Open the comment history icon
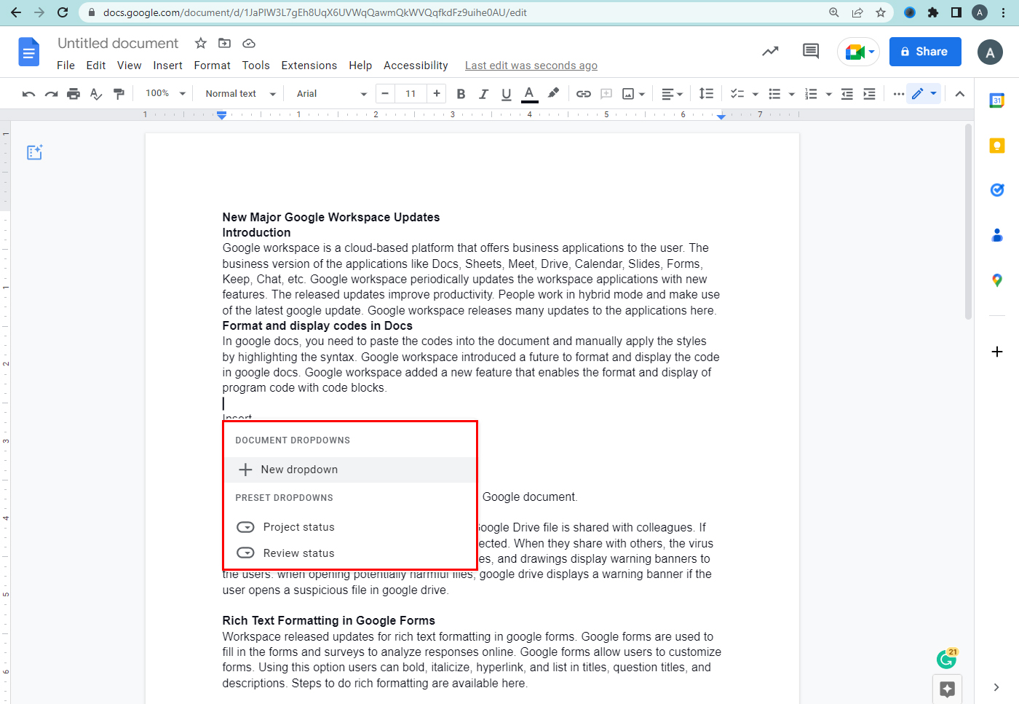 (810, 51)
